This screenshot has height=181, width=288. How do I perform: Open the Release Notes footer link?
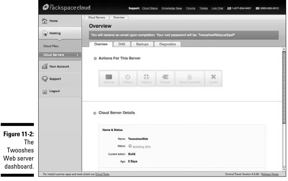pos(270,174)
